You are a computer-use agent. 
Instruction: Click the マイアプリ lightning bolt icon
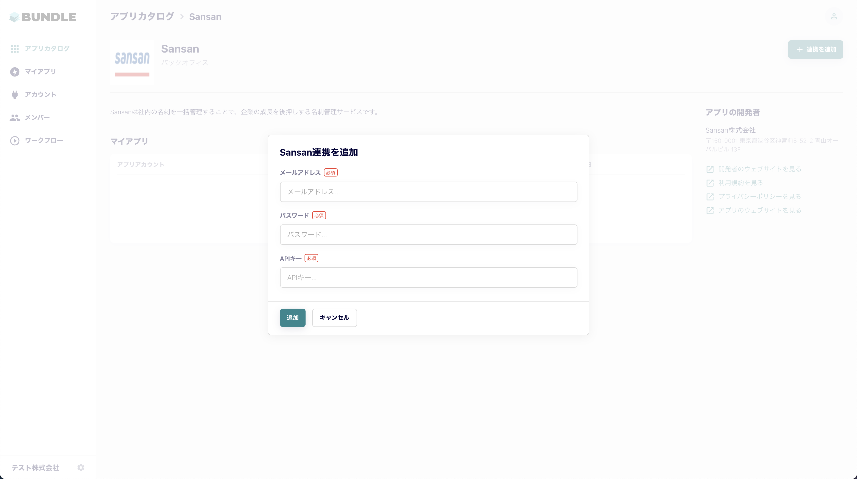[15, 72]
